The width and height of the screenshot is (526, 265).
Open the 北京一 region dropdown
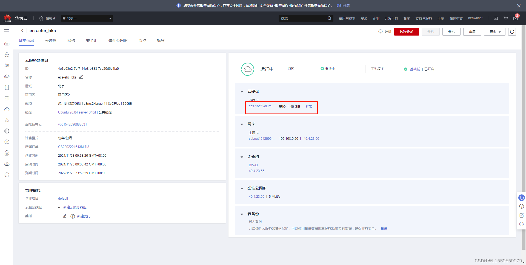pyautogui.click(x=87, y=18)
